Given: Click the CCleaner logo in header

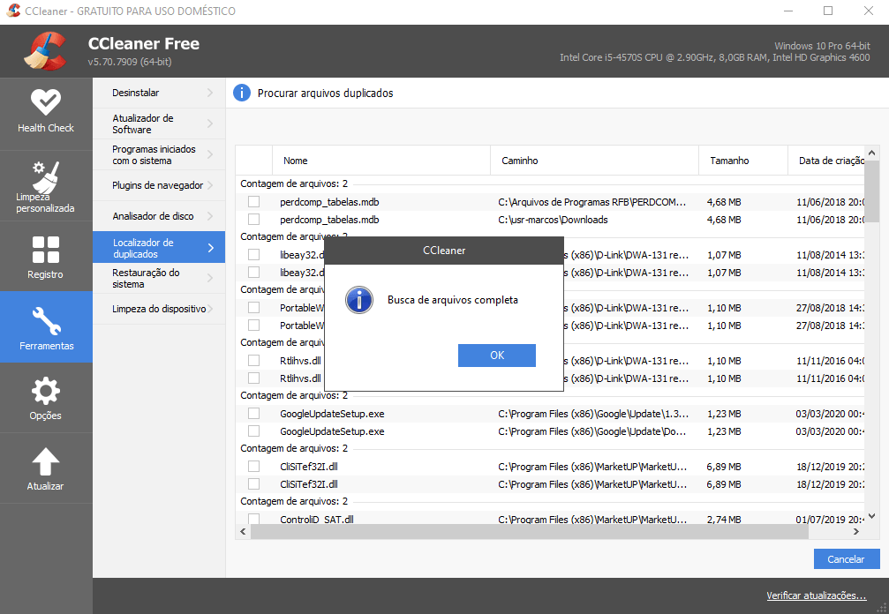Looking at the screenshot, I should click(45, 51).
